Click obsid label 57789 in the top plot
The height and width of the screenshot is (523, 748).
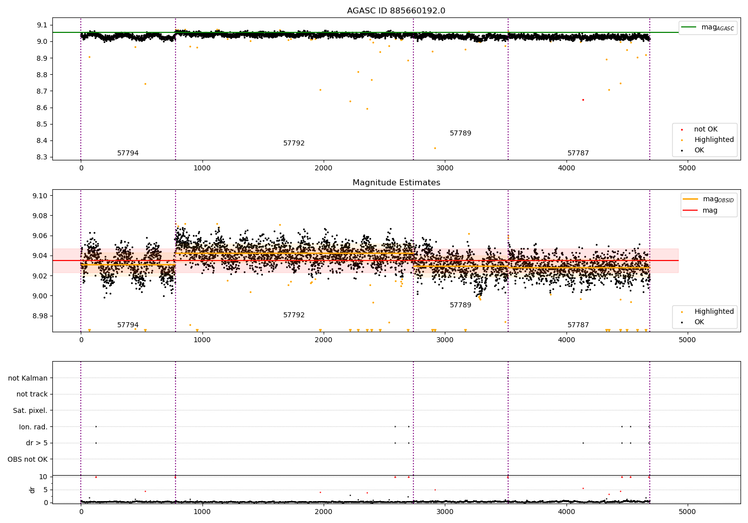tap(461, 133)
